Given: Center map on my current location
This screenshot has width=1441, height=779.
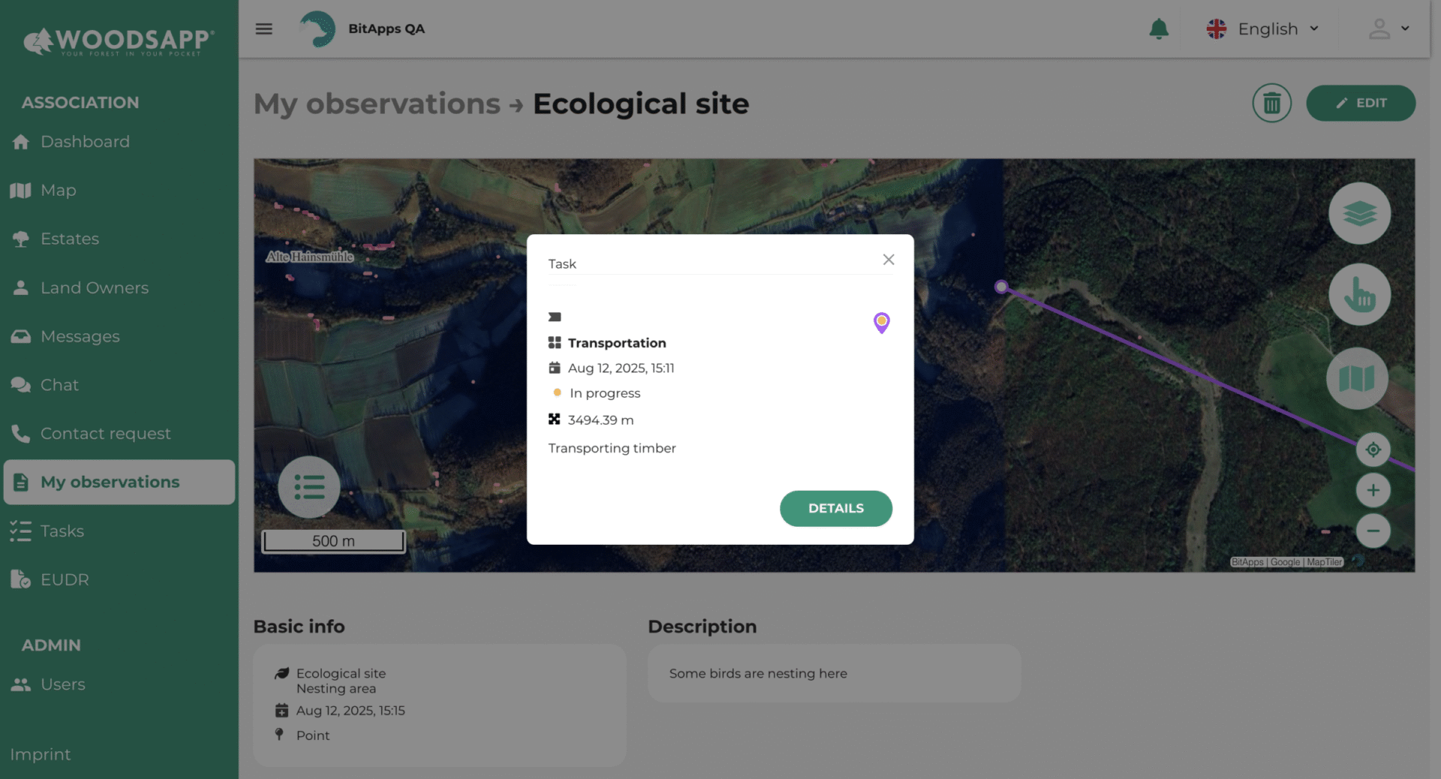Looking at the screenshot, I should (1373, 450).
